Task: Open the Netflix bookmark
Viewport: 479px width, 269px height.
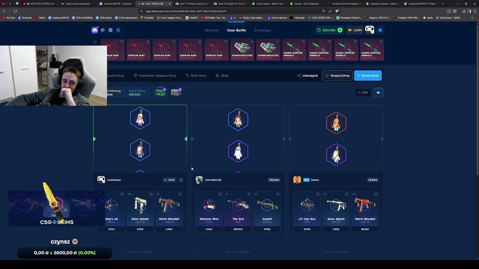Action: [40, 18]
